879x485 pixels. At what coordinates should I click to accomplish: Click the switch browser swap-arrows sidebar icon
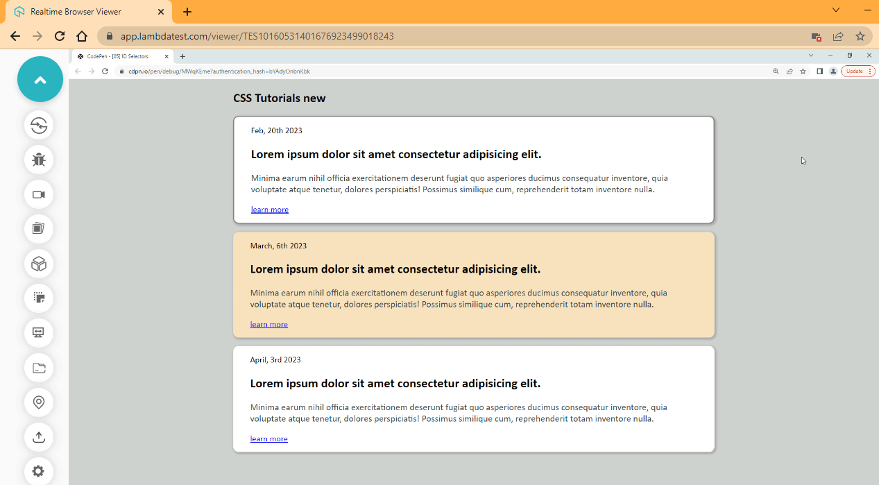pos(39,125)
